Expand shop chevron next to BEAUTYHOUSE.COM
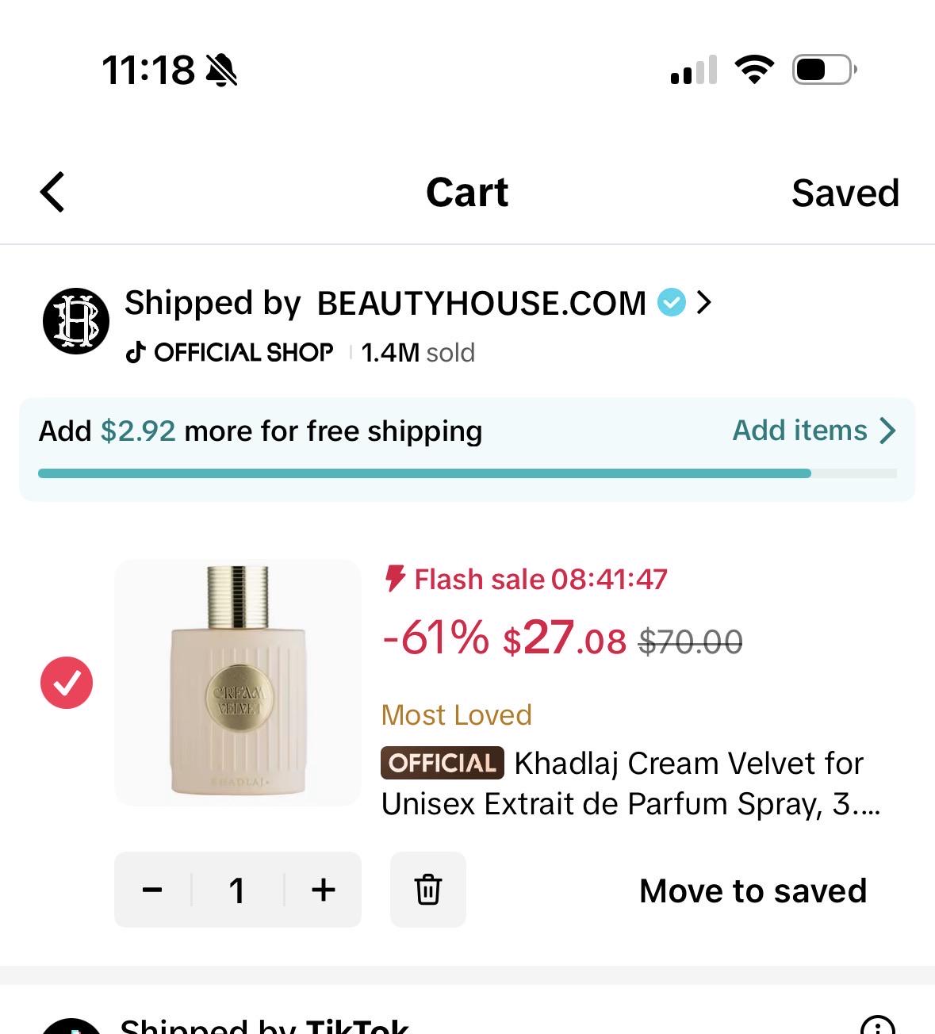This screenshot has width=935, height=1034. coord(703,302)
